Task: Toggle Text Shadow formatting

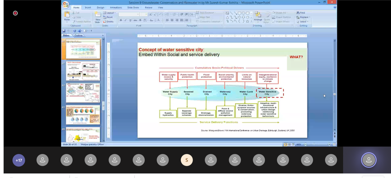Action: click(x=140, y=20)
